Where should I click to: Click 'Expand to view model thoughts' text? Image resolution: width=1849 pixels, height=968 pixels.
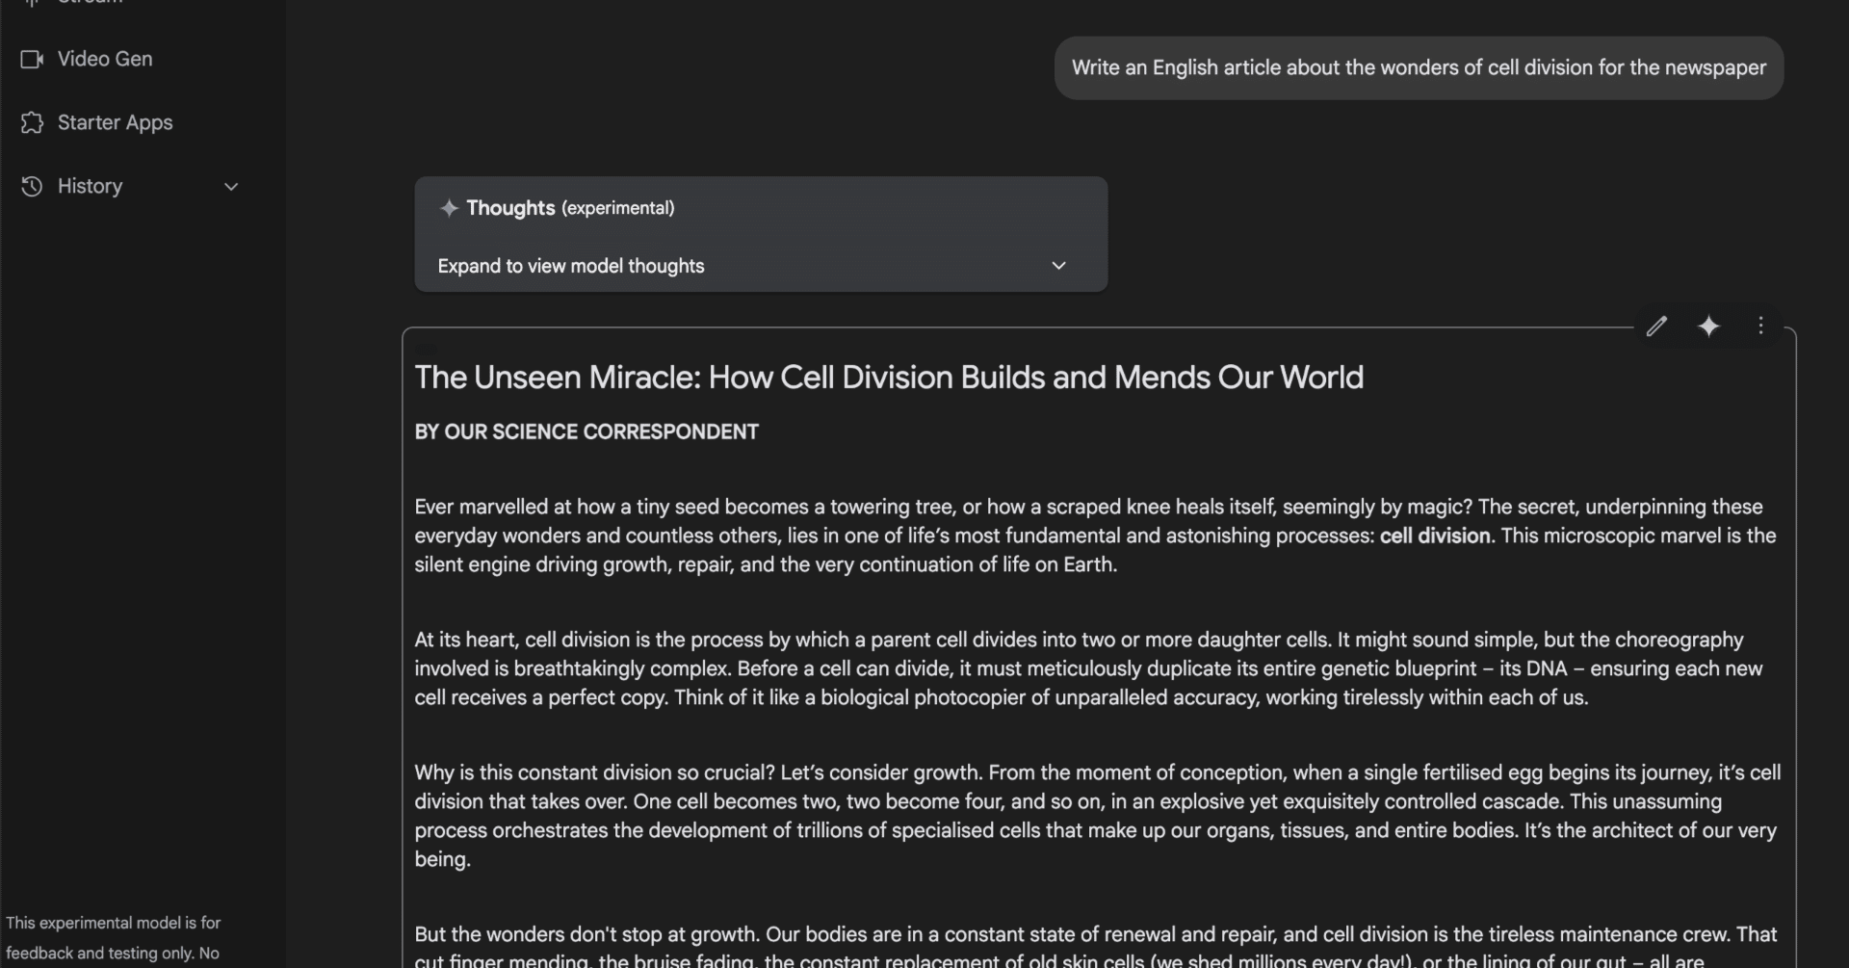[571, 266]
